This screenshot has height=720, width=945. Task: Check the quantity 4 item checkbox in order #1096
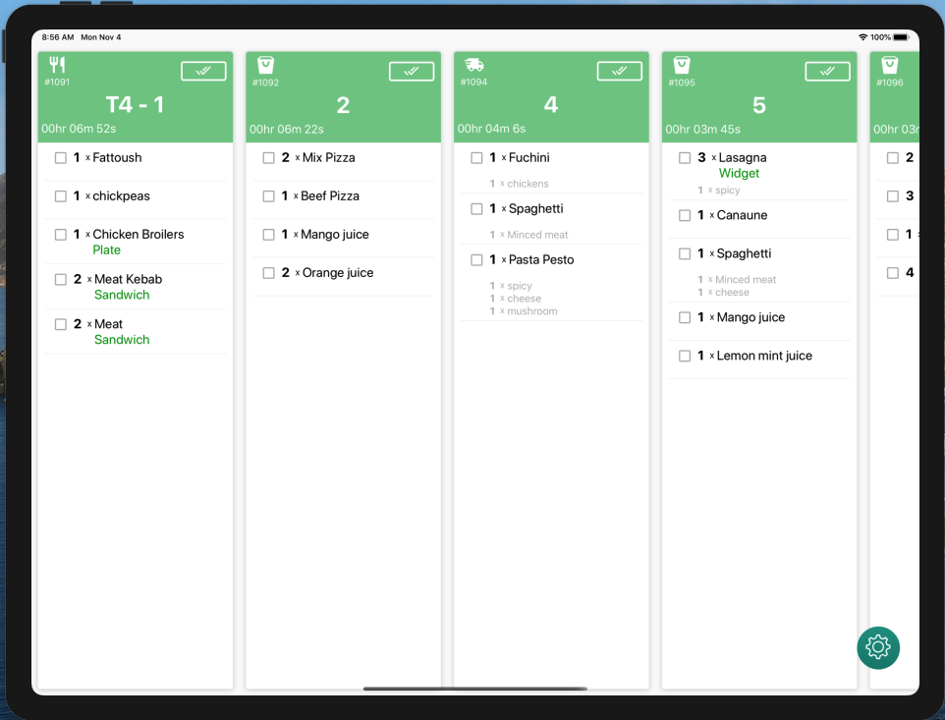pos(892,273)
